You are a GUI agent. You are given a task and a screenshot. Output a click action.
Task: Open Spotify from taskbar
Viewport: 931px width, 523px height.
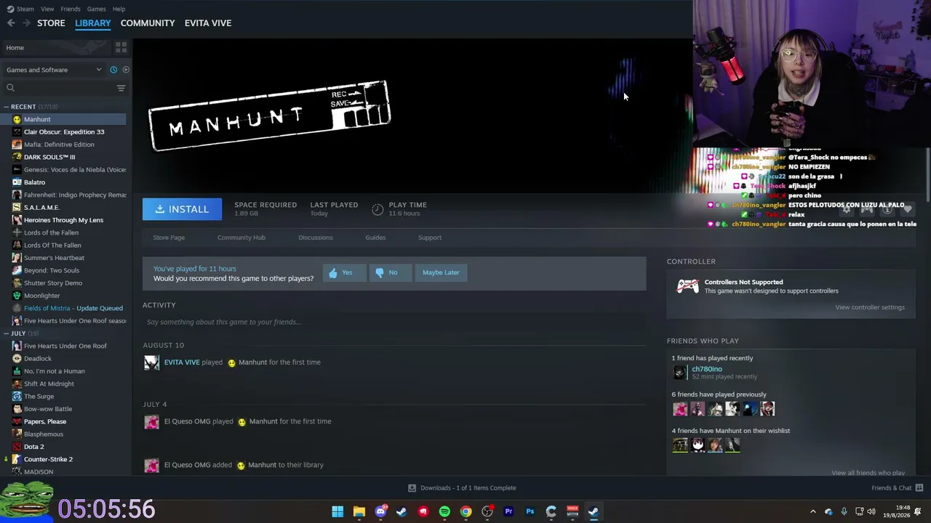[x=444, y=511]
